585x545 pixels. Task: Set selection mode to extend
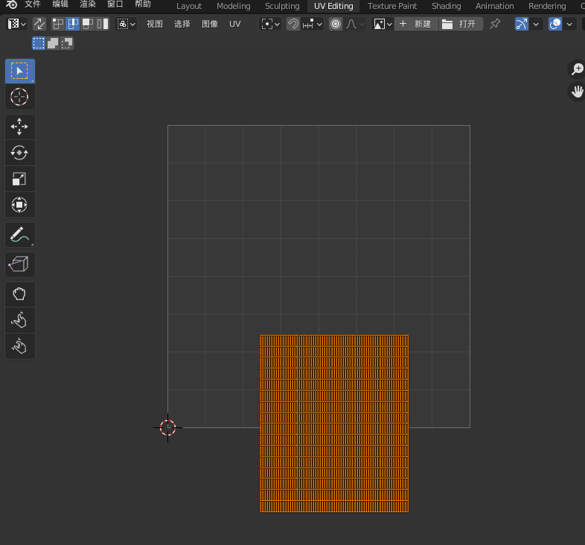53,43
